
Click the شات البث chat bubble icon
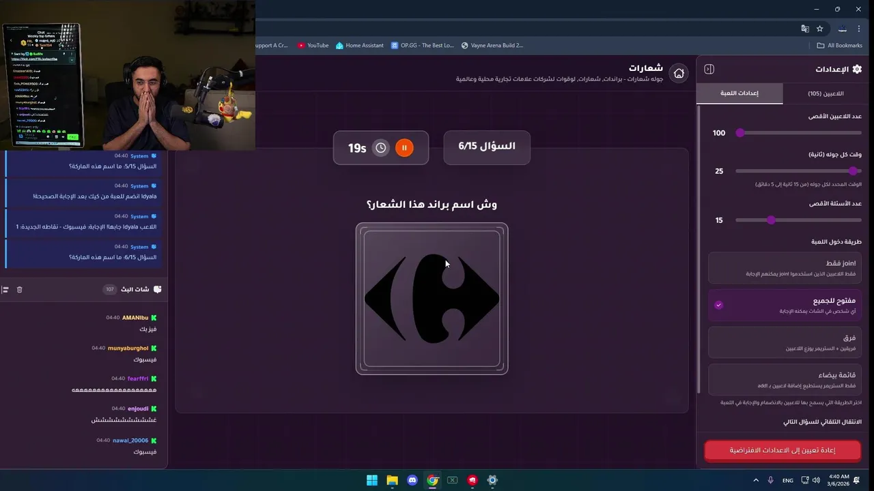click(x=158, y=289)
